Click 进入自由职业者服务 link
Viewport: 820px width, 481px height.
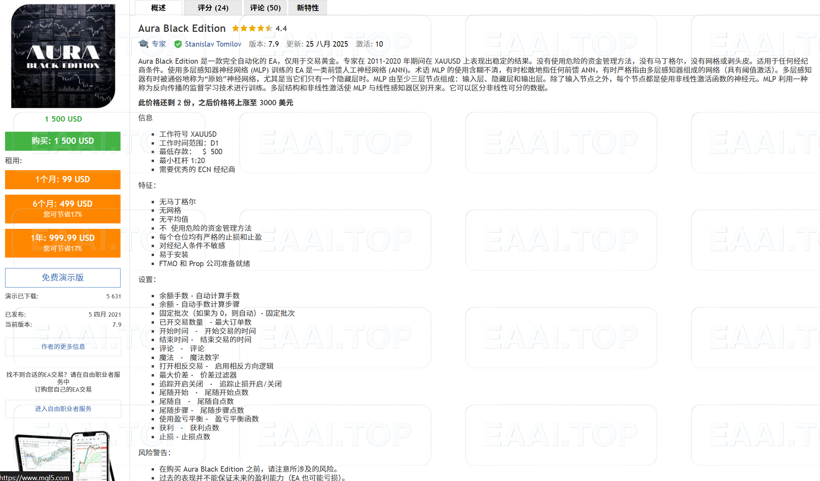(x=63, y=409)
